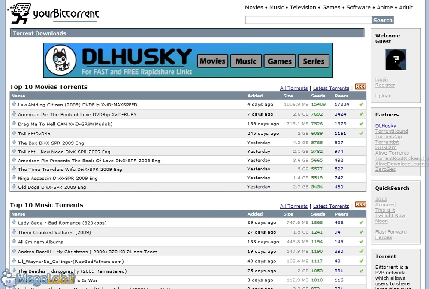
Task: Click the Upload link
Action: [383, 96]
